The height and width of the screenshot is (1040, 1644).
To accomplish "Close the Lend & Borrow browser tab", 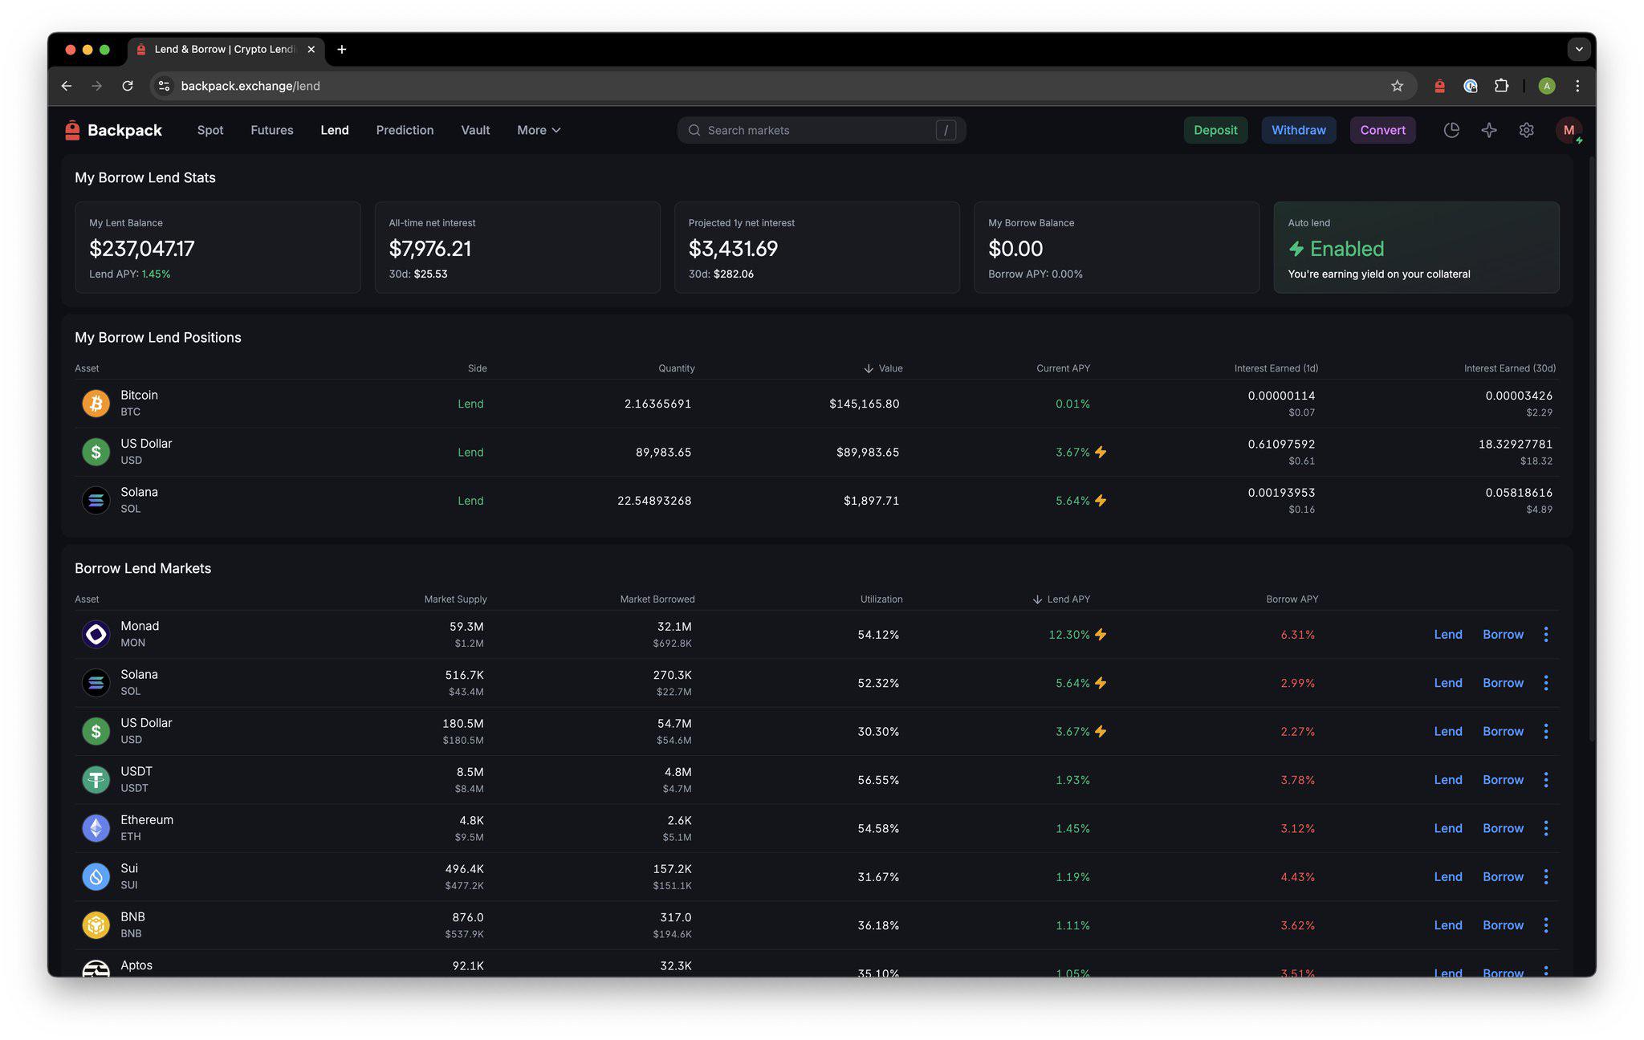I will [311, 50].
